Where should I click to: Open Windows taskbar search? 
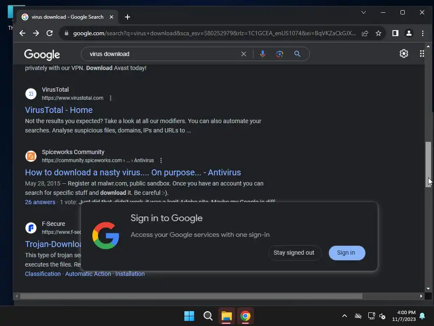(x=208, y=316)
